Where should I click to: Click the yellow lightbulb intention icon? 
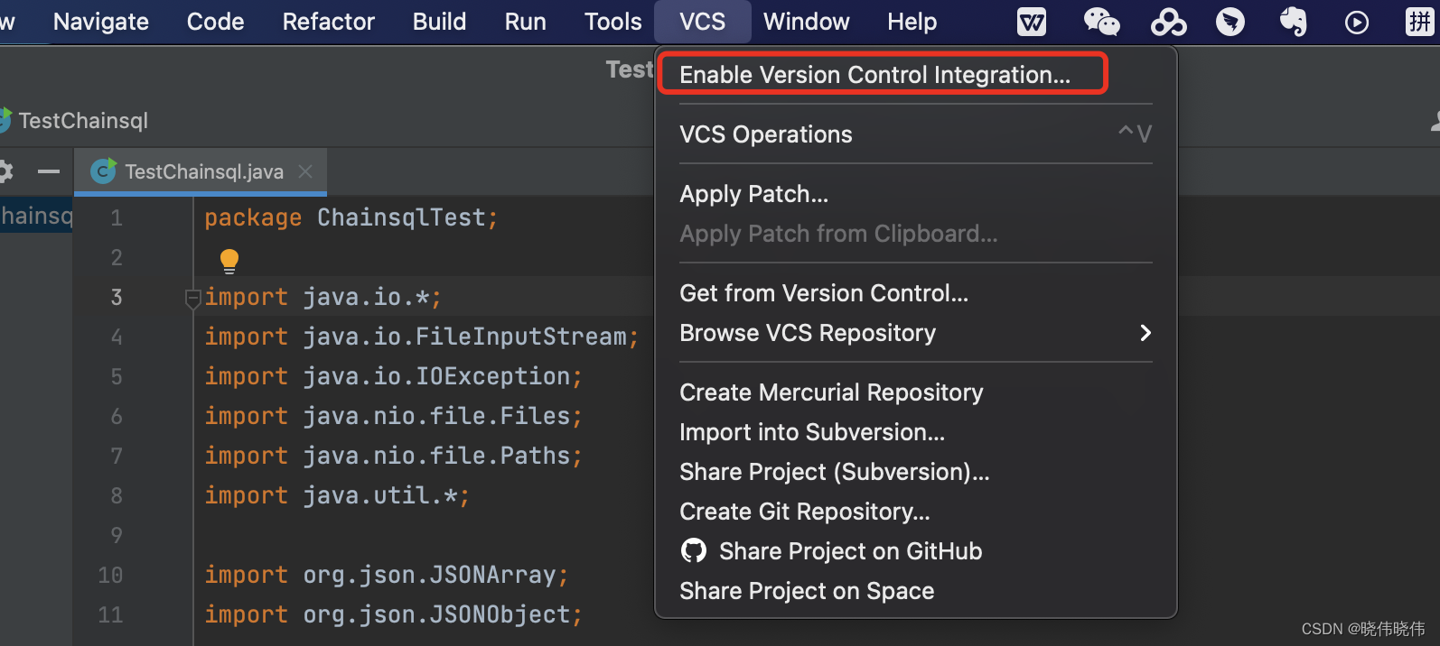click(x=229, y=261)
